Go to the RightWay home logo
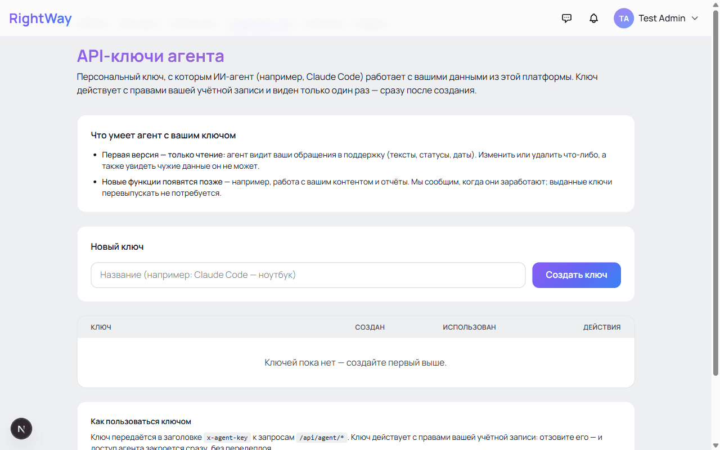Viewport: 720px width, 450px height. [40, 19]
